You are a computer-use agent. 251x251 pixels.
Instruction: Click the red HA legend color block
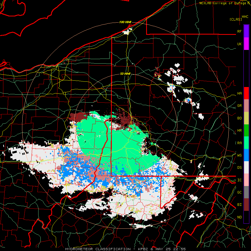[x=246, y=93]
